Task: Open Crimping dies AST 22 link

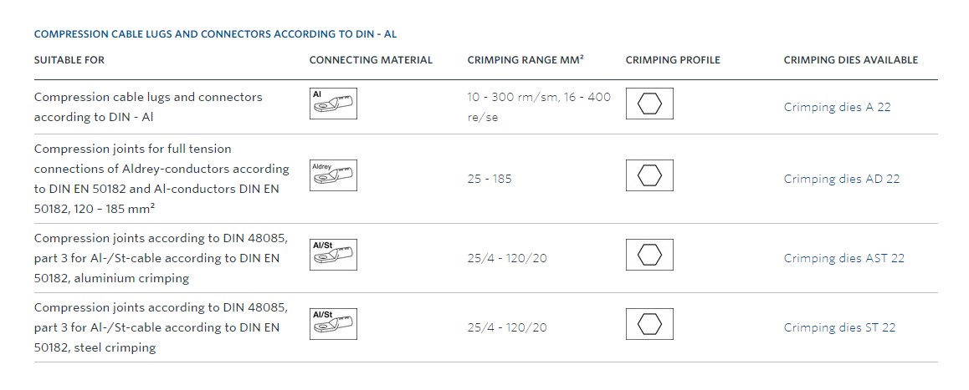Action: point(844,258)
